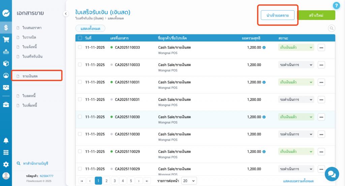Click the dollar sign sales icon in sidebar
This screenshot has height=186, width=345.
[6, 27]
